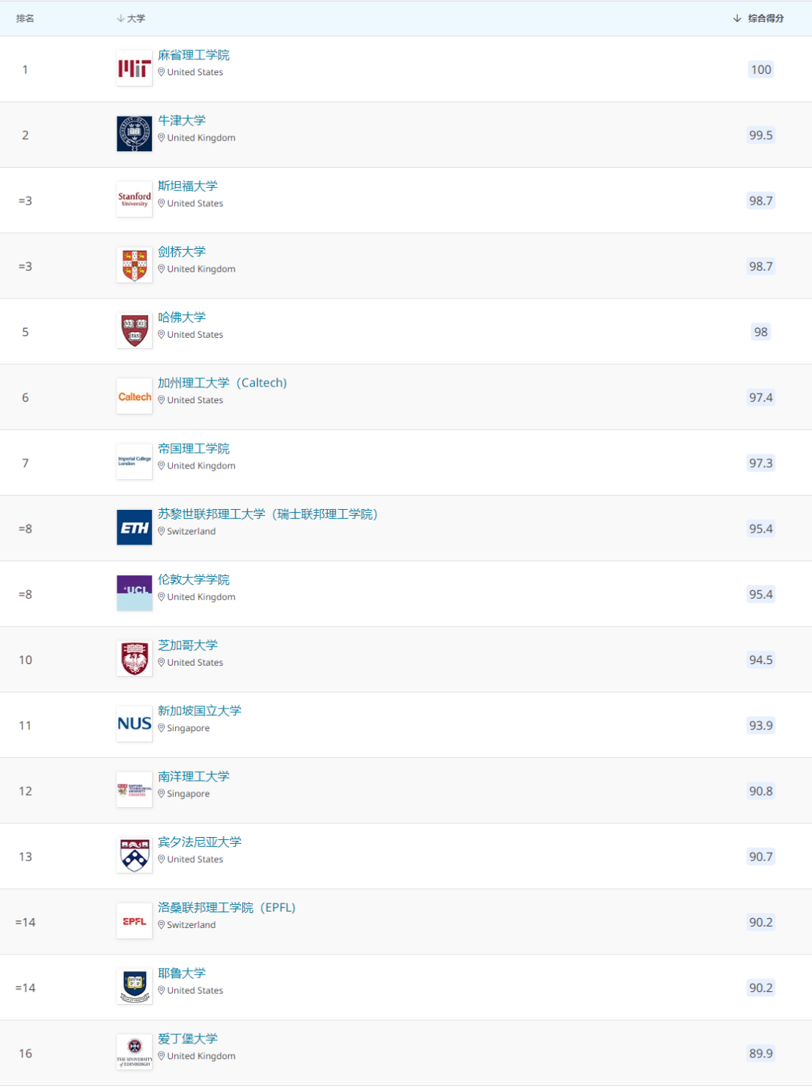Open 爱丁堡大学 link

tap(187, 1039)
